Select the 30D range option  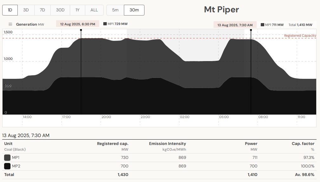(x=60, y=10)
